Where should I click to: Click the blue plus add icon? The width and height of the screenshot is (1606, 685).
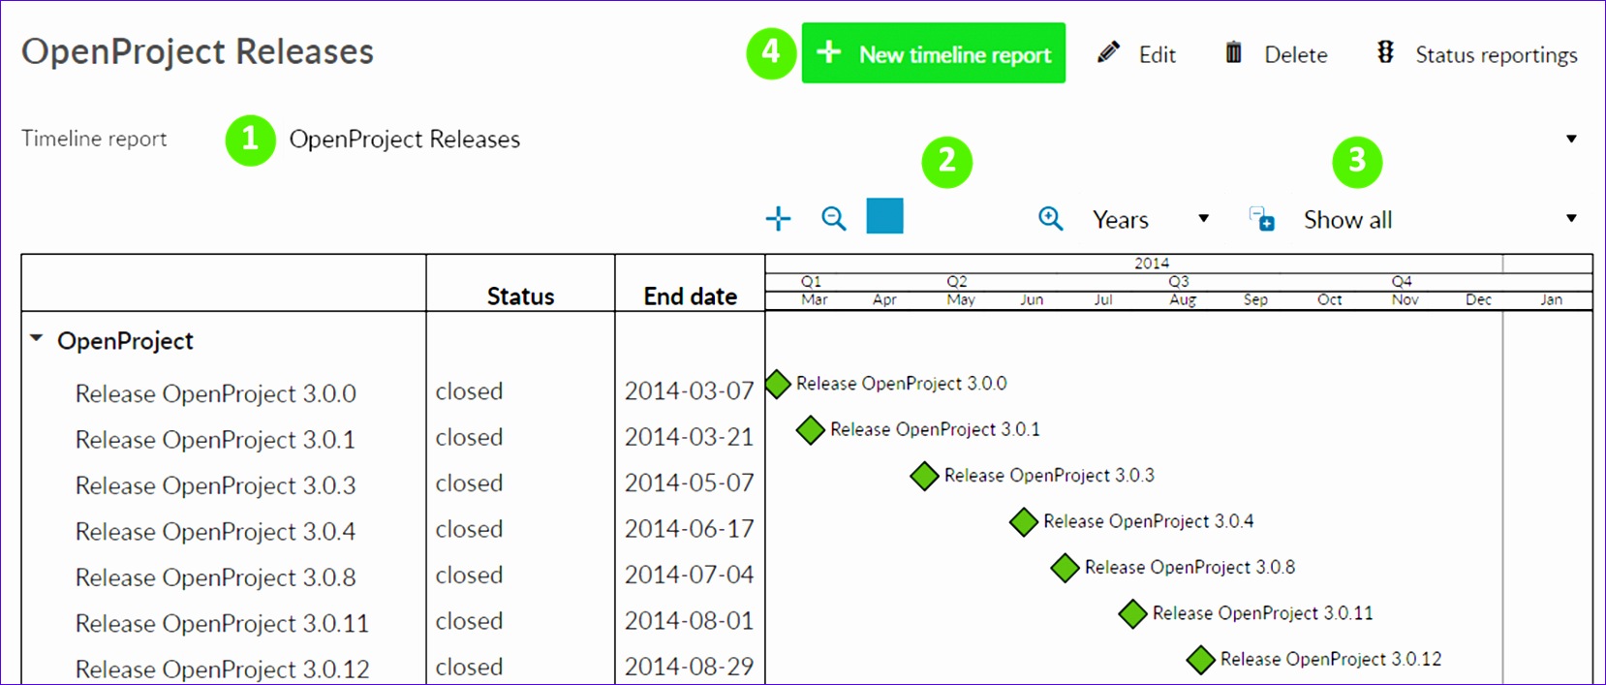click(778, 219)
